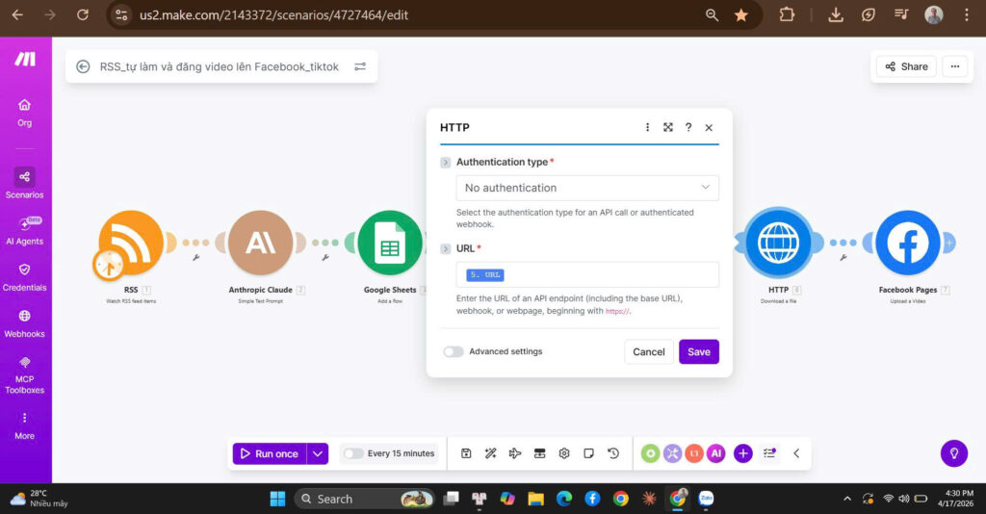Open the Facebook Pages module
This screenshot has height=514, width=986.
(907, 244)
